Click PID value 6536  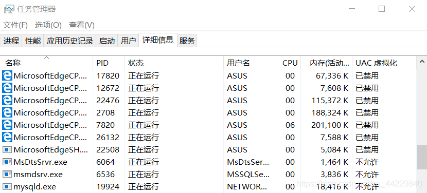105,174
